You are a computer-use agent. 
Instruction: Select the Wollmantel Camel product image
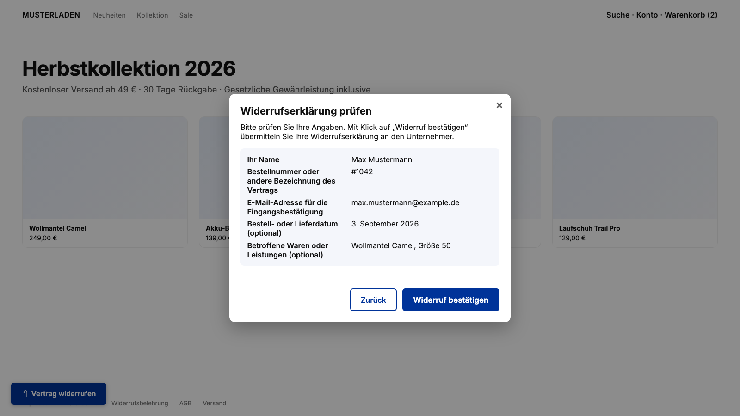coord(105,168)
